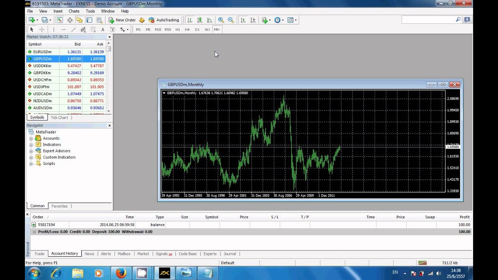The height and width of the screenshot is (280, 498).
Task: Open the Templates dropdown icon
Action: coord(292,20)
